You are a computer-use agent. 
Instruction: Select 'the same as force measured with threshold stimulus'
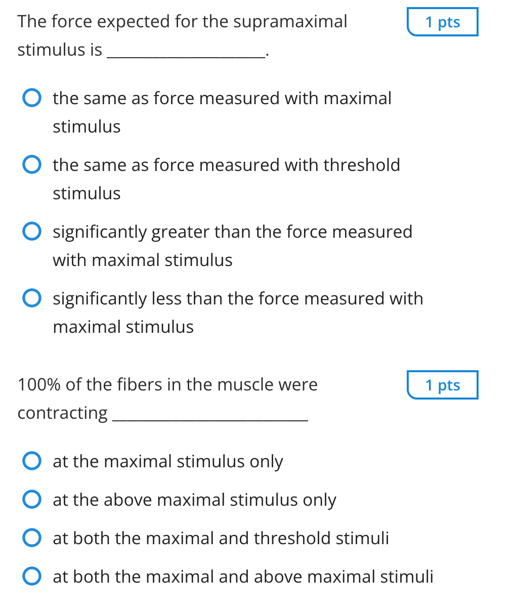pos(31,164)
